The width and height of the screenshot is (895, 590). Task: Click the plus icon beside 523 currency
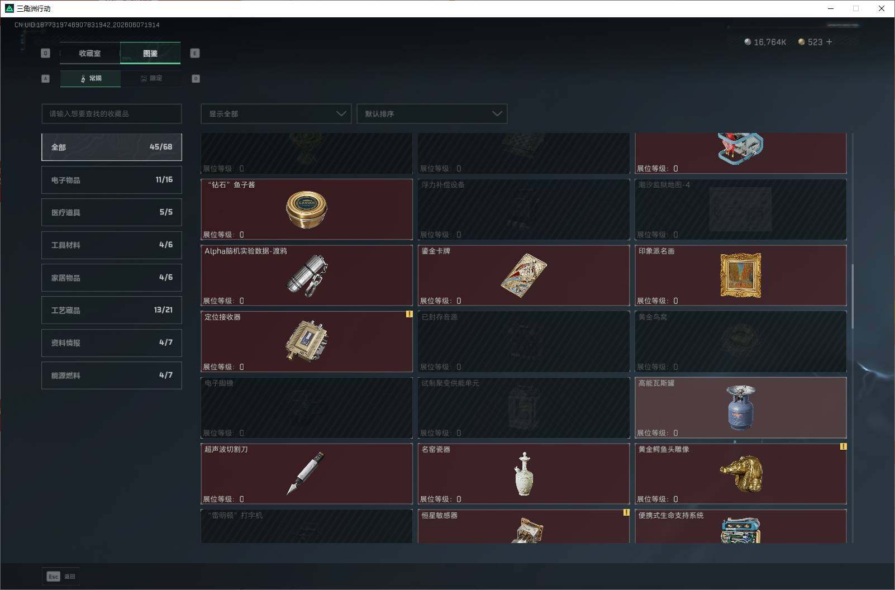tap(829, 42)
